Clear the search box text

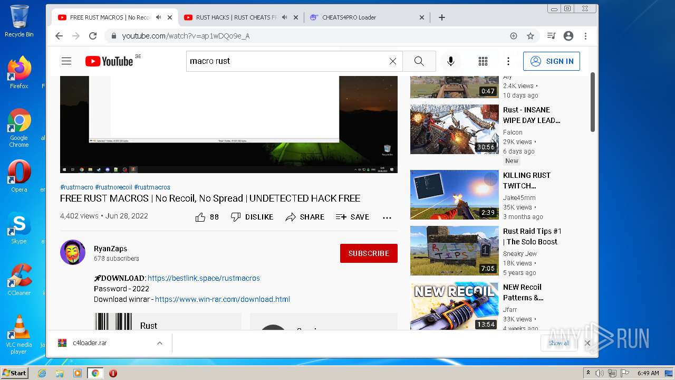point(393,61)
